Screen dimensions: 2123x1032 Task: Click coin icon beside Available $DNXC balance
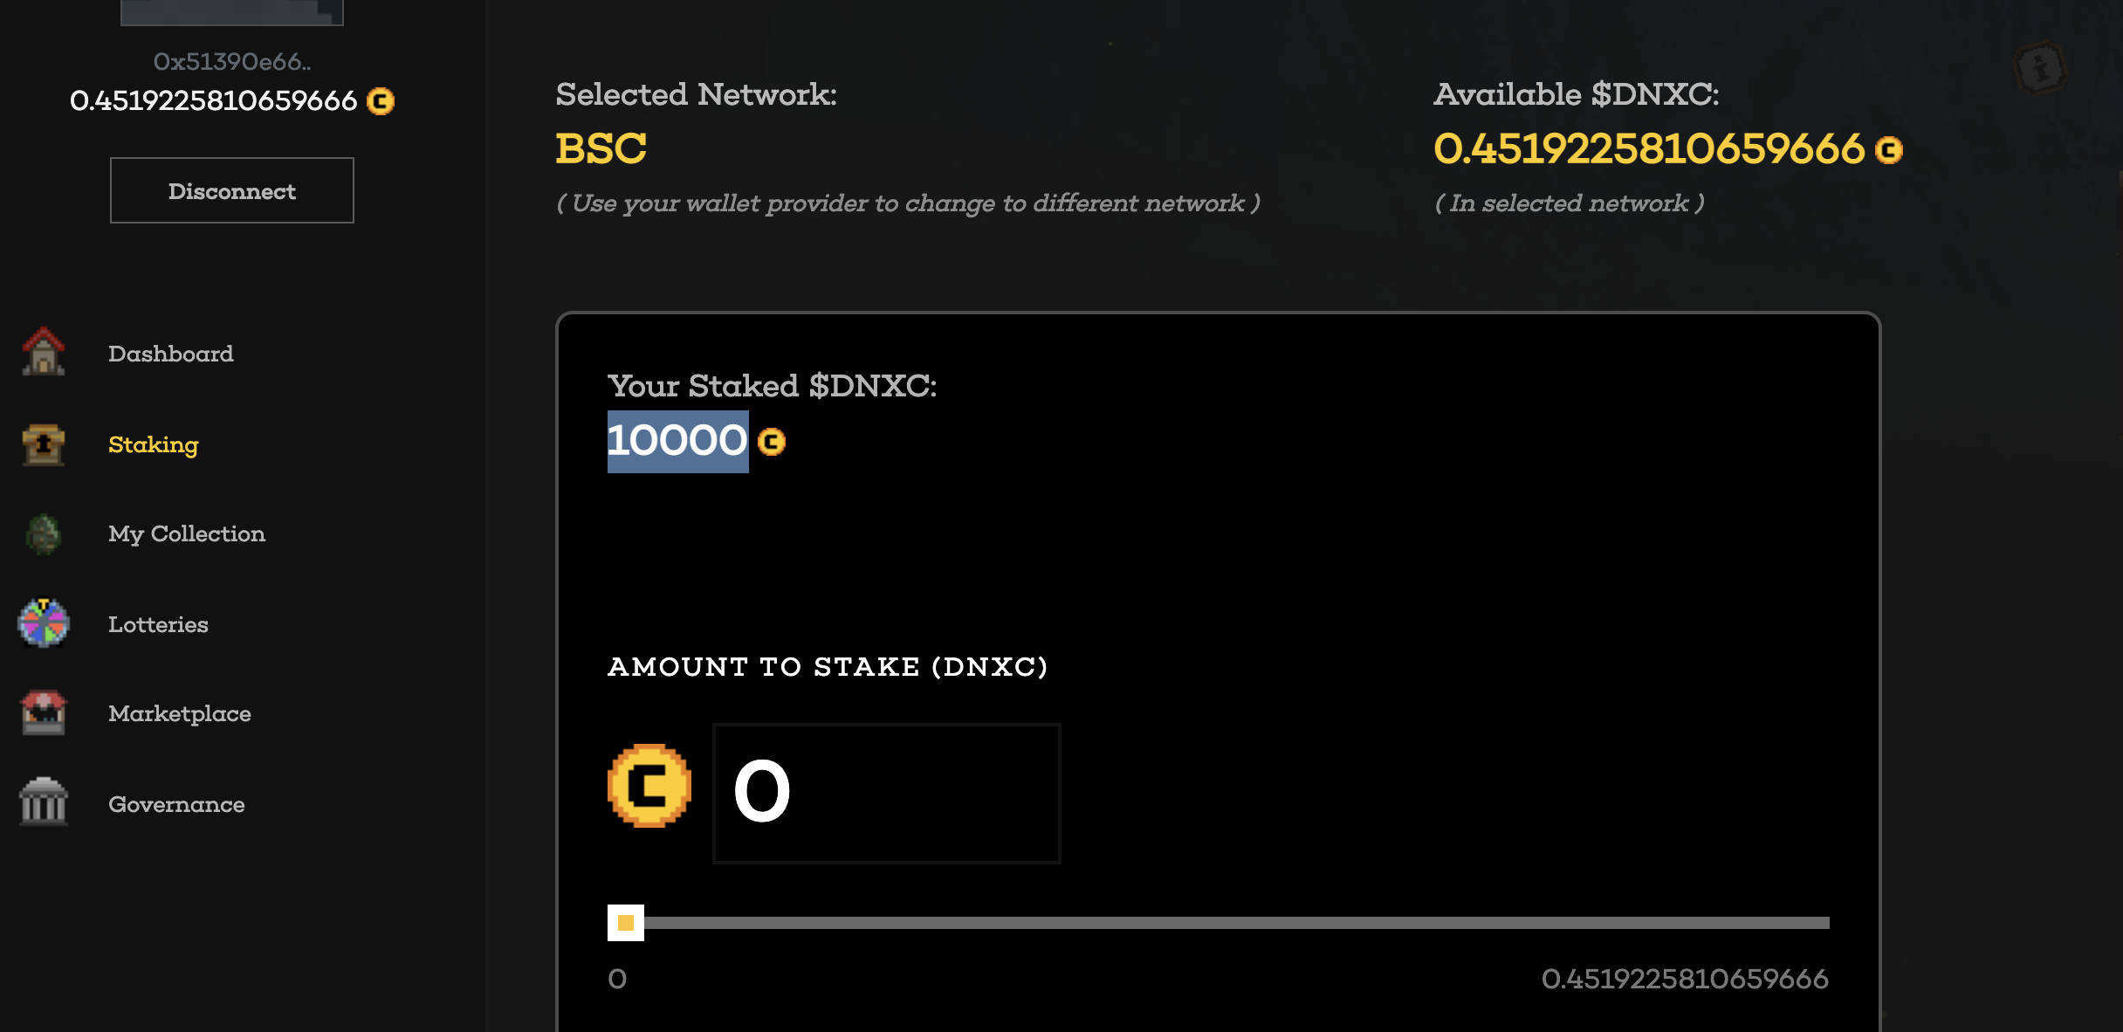tap(1889, 150)
